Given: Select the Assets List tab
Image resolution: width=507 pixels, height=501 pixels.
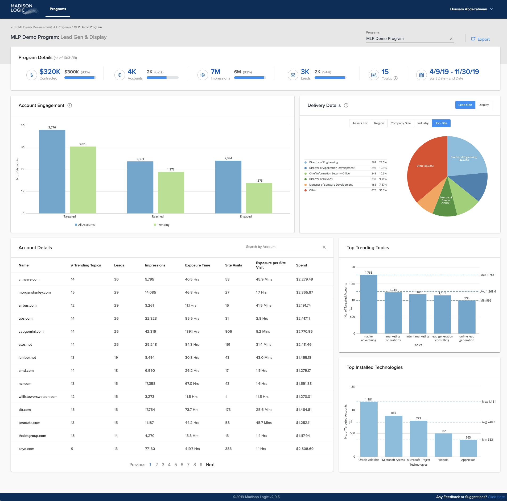Looking at the screenshot, I should (360, 123).
